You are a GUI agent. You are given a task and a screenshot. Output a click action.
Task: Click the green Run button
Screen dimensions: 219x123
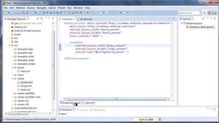[x=51, y=13]
